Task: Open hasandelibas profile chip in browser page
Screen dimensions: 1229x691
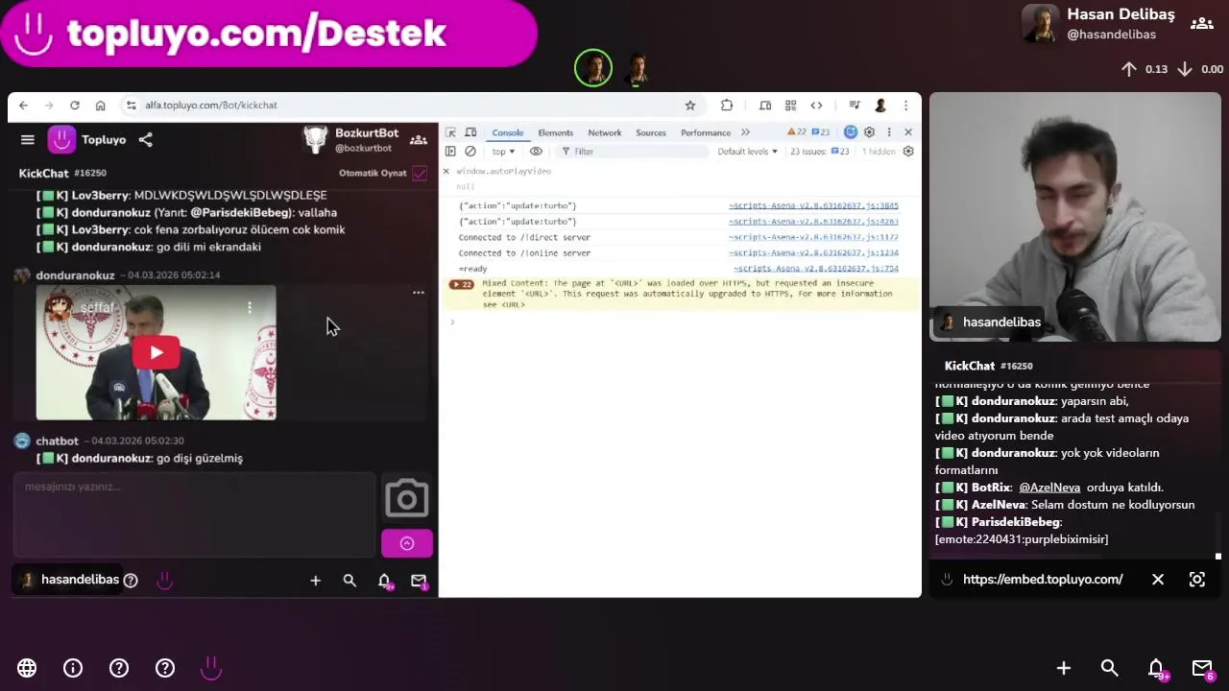Action: click(70, 580)
